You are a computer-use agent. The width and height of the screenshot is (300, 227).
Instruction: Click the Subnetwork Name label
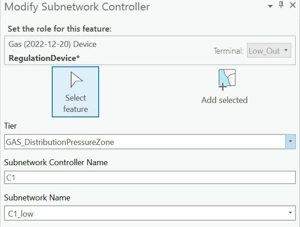37,198
